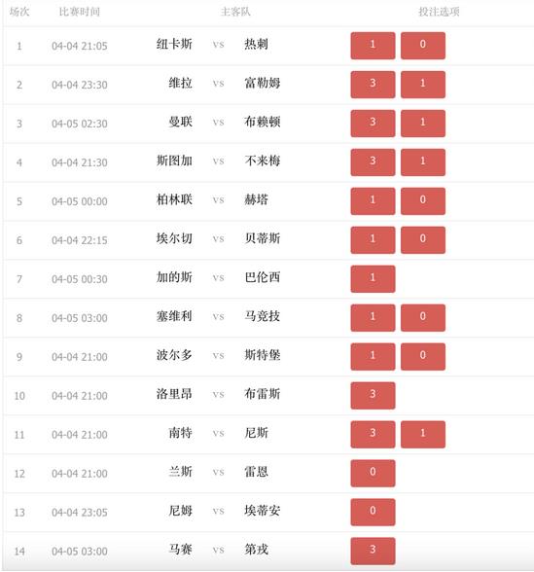Toggle option 3 for 维拉 vs 富勒姆
Screen dimensions: 534x572
[x=373, y=85]
